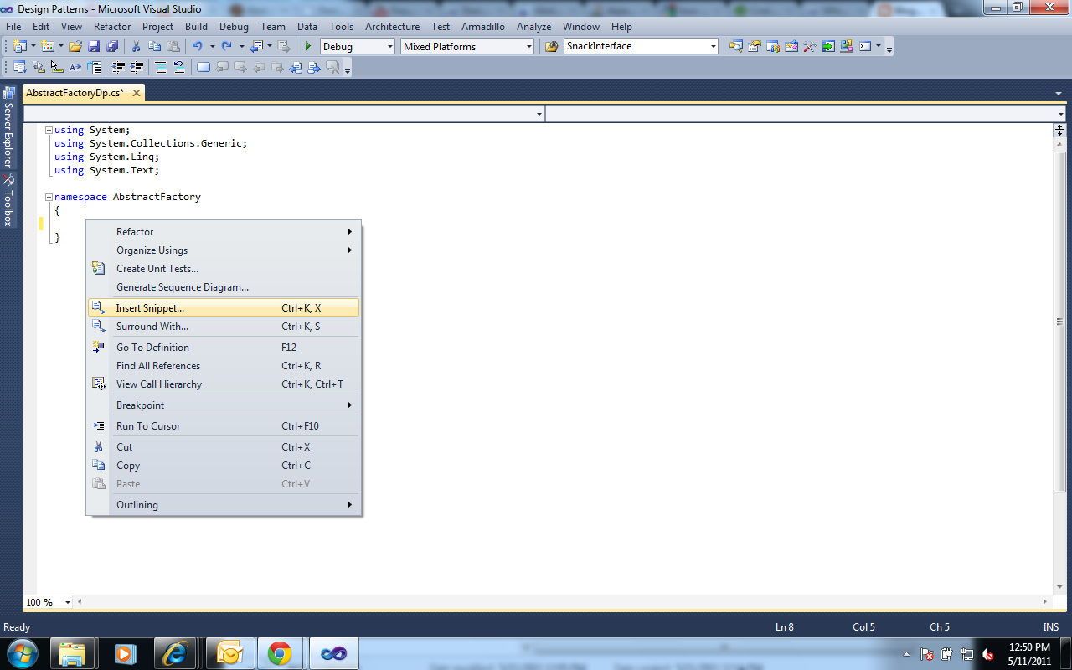The image size is (1072, 670).
Task: Click the vertical scrollbar of the editor
Action: tap(1059, 322)
